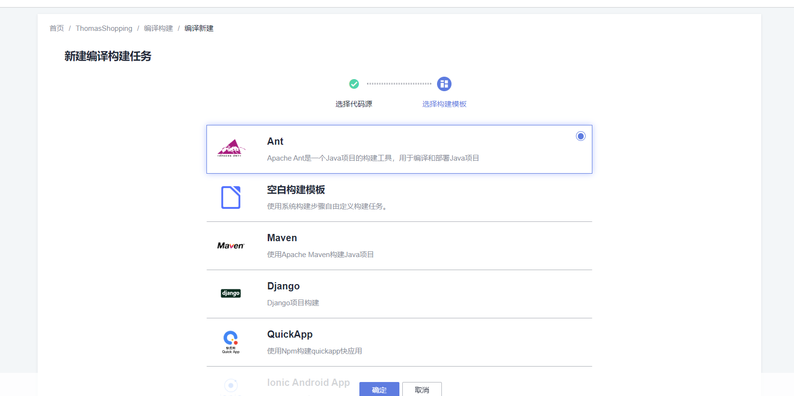The image size is (794, 396).
Task: Click the Apache Ant logo icon
Action: coord(231,149)
